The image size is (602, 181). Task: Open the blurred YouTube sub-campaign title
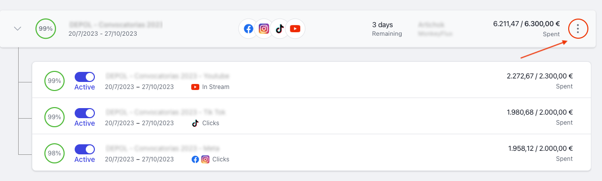click(x=168, y=76)
